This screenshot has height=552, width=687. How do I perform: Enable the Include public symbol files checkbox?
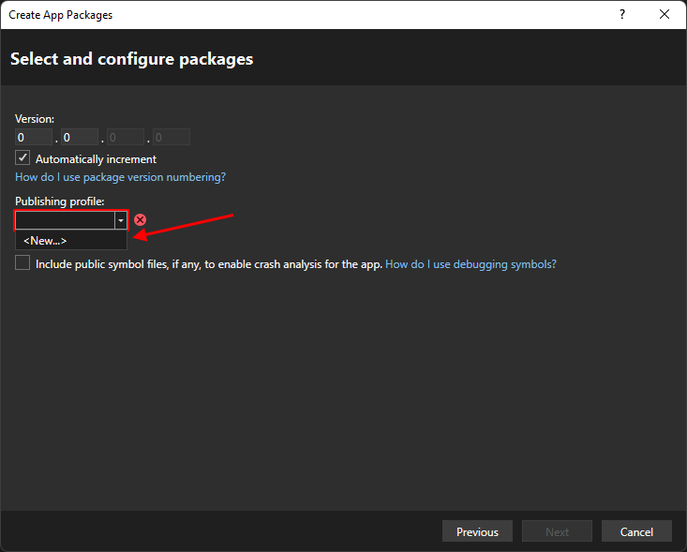(x=23, y=264)
